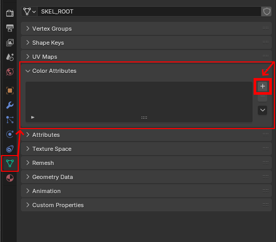Open the Material properties tab

10,178
